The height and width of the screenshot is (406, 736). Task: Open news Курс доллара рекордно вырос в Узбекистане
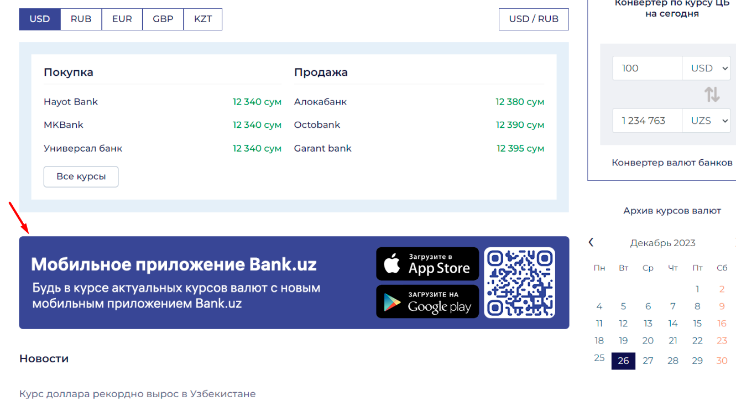pos(138,394)
